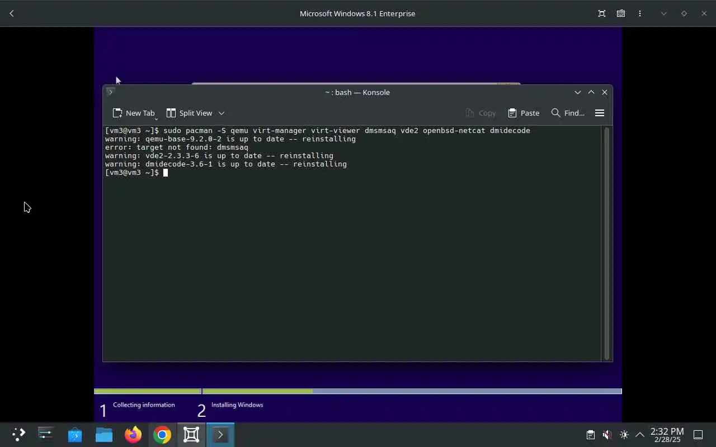The height and width of the screenshot is (447, 716).
Task: Open System Settings from the taskbar
Action: (x=45, y=434)
